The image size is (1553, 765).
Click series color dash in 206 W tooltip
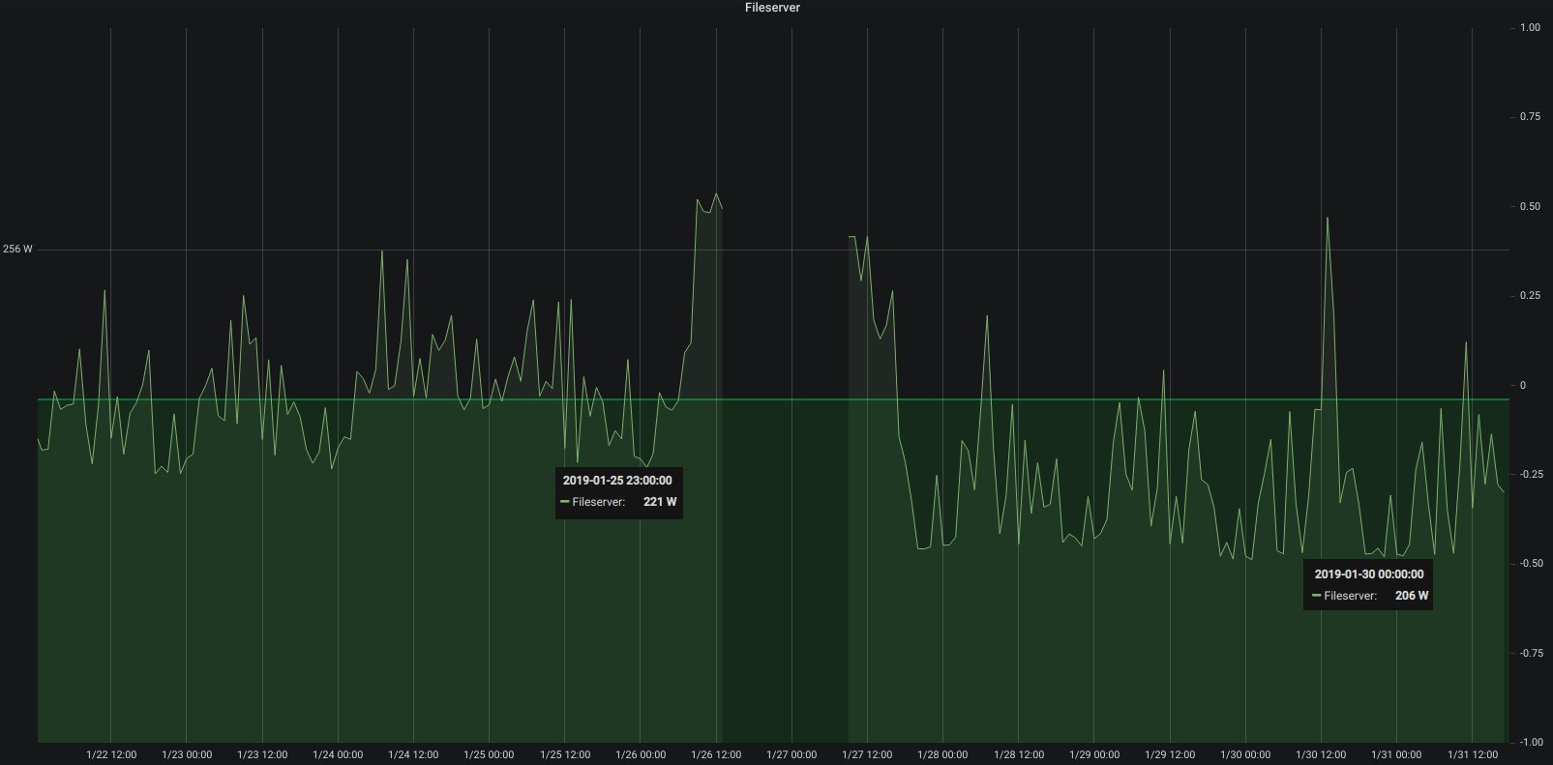coord(1317,596)
